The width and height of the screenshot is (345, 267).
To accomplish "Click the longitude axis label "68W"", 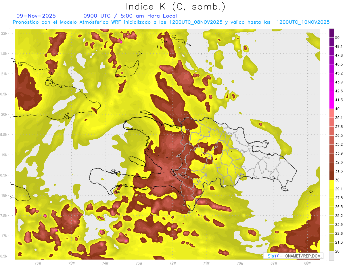I will coord(307,263).
